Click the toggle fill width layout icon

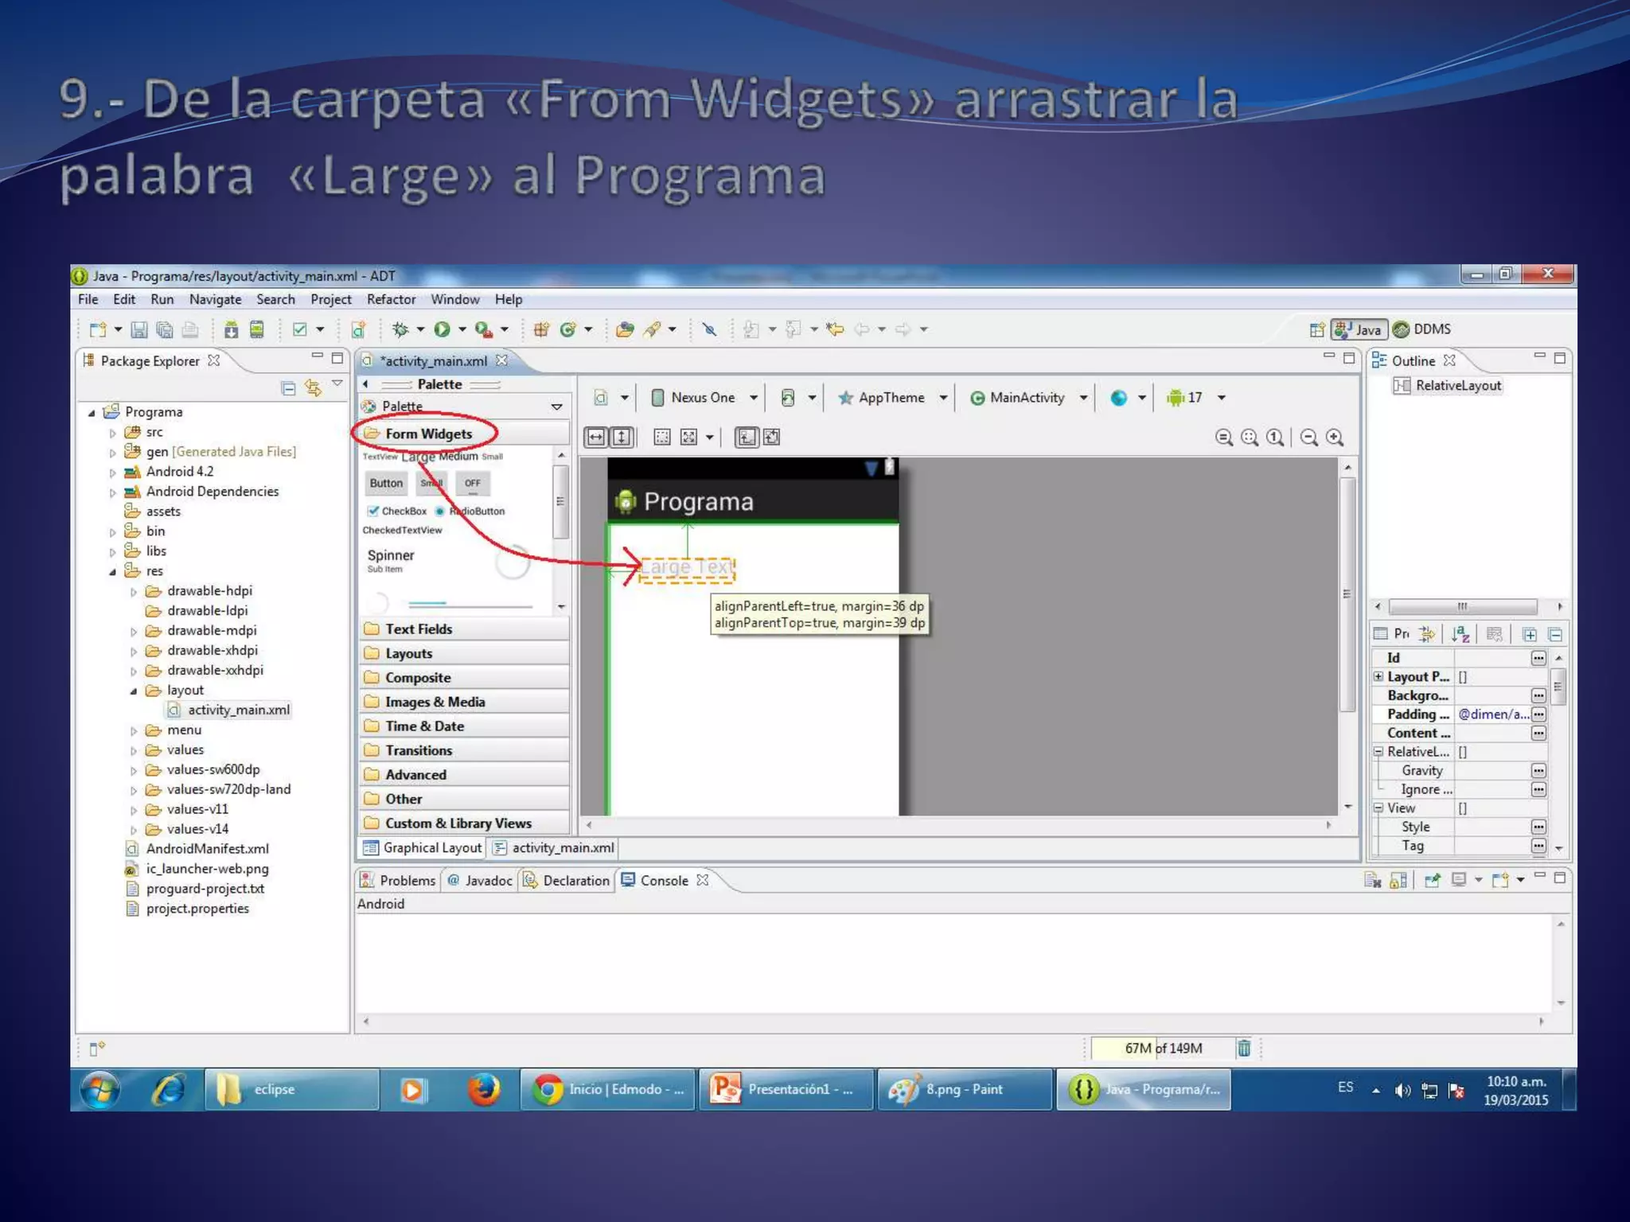(596, 437)
